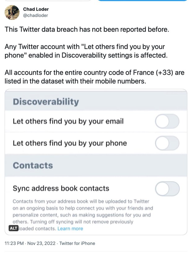Open the attached settings screenshot image
Screen dimensions: 192x254
96,162
